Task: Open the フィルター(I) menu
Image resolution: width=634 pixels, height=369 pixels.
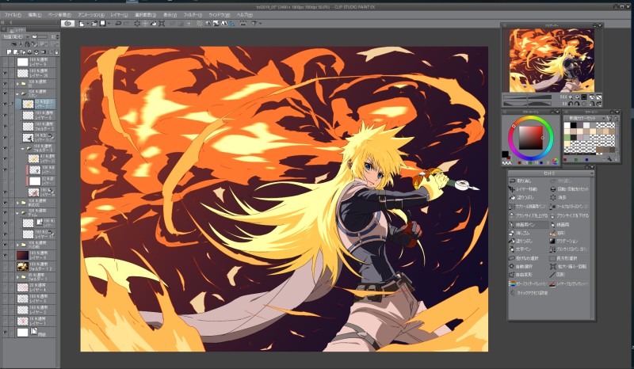Action: click(x=193, y=14)
